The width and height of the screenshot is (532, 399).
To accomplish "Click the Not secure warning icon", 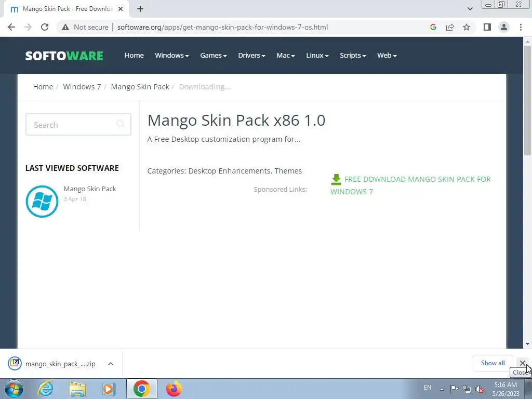I will pos(65,27).
